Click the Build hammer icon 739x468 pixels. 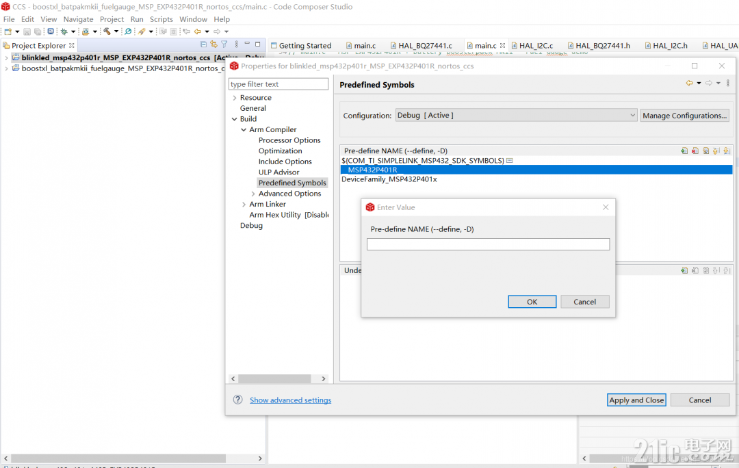coord(107,31)
